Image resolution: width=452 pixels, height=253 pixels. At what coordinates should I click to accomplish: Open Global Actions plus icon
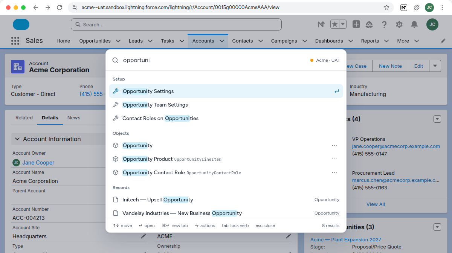pyautogui.click(x=356, y=24)
